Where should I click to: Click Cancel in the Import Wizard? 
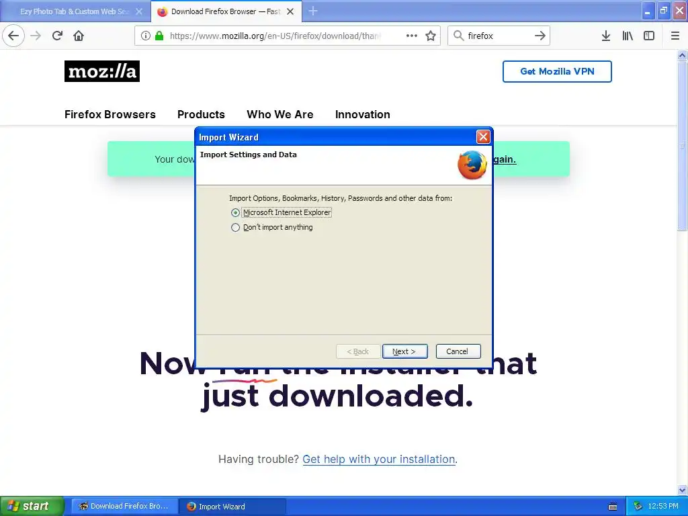click(x=458, y=351)
